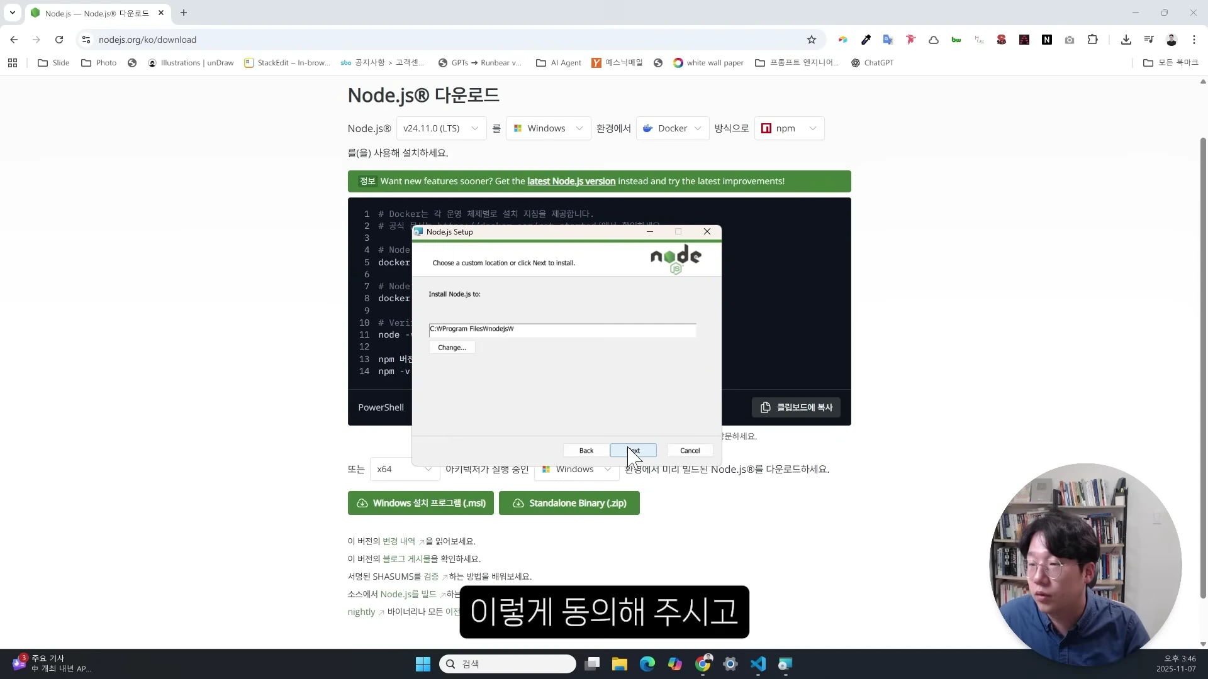Open Copilot icon in taskbar
The image size is (1208, 679).
coord(675,664)
